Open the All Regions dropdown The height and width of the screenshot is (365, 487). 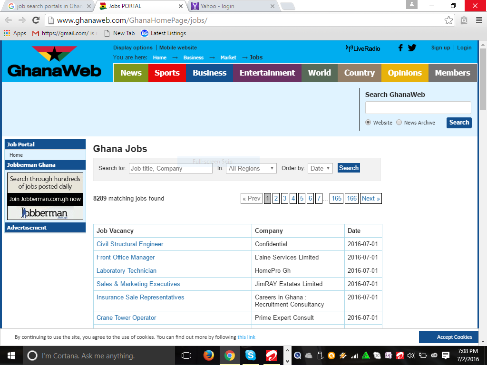click(251, 168)
